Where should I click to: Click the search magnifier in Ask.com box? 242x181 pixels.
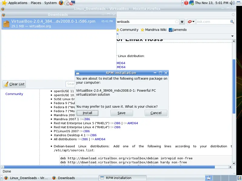[x=232, y=22]
